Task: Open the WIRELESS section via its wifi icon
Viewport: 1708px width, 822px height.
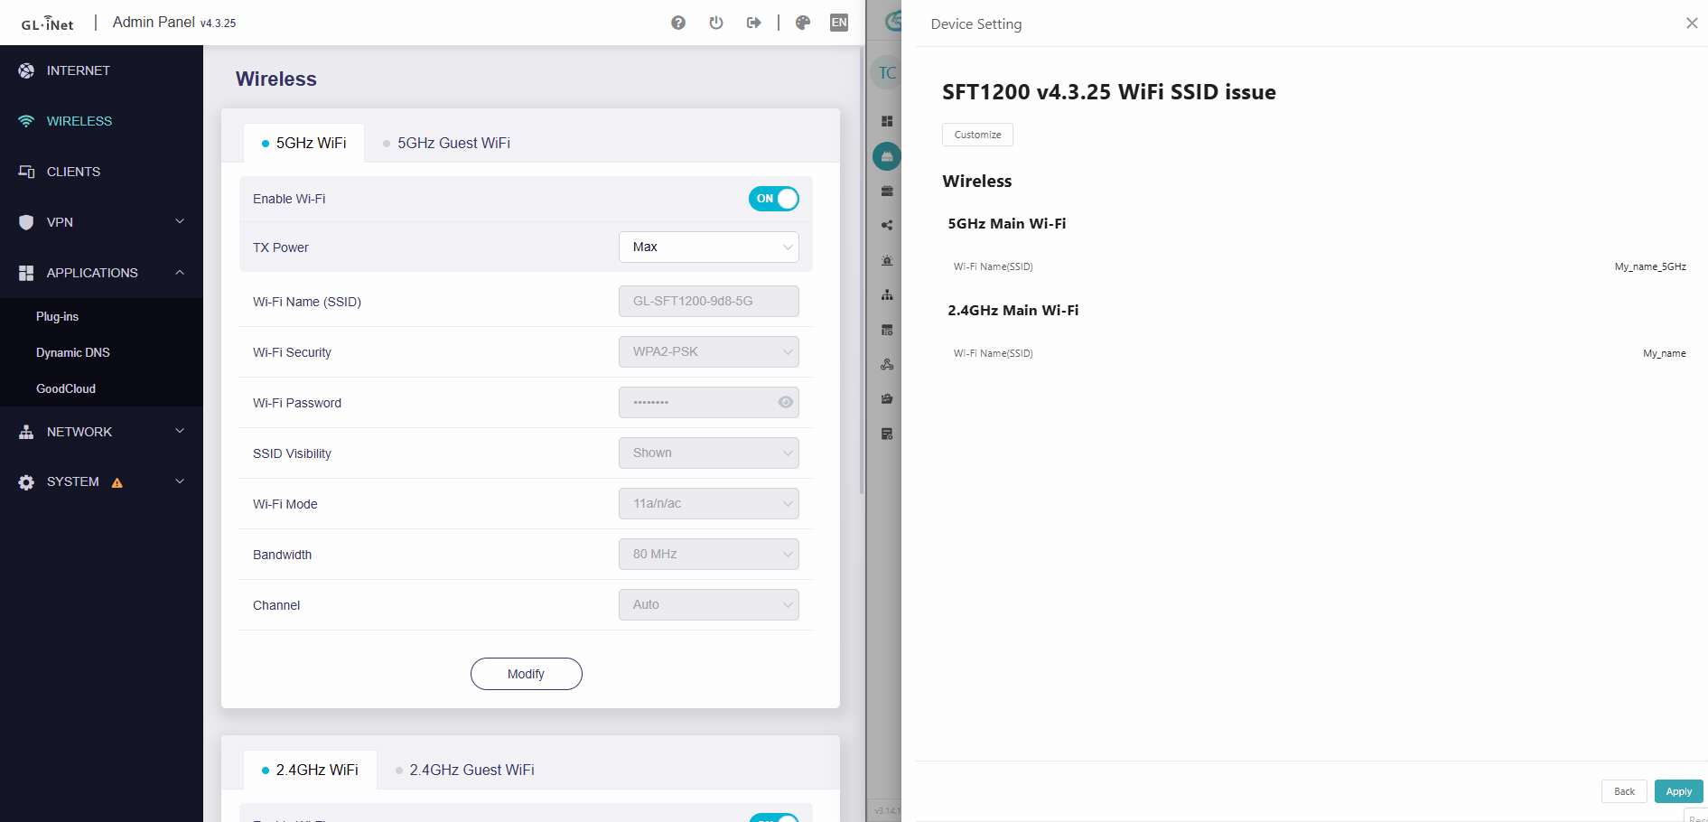Action: click(26, 120)
